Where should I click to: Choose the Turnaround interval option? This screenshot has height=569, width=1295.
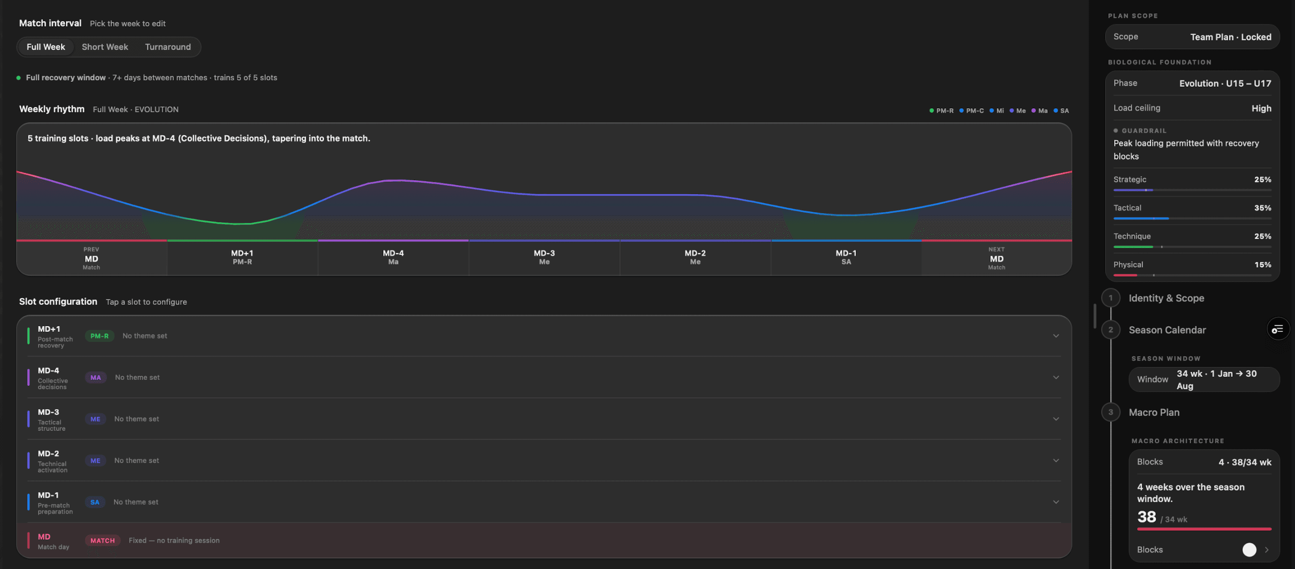168,47
